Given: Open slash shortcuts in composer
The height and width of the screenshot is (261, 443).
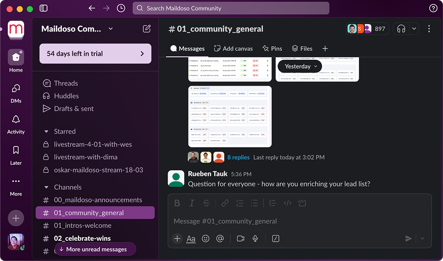Looking at the screenshot, I should coord(275,239).
